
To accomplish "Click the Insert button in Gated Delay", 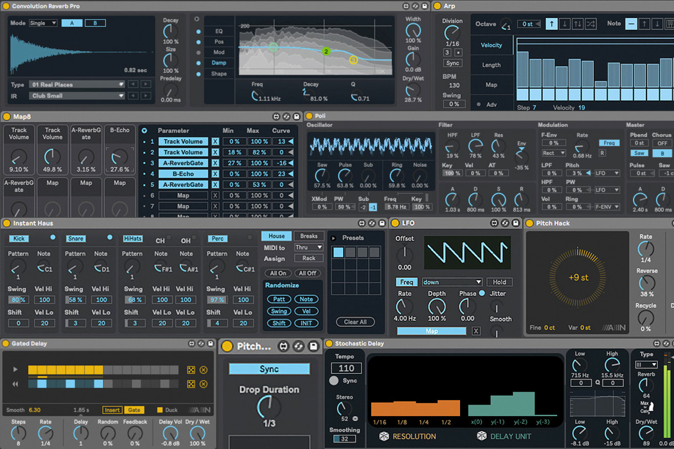I will [112, 410].
